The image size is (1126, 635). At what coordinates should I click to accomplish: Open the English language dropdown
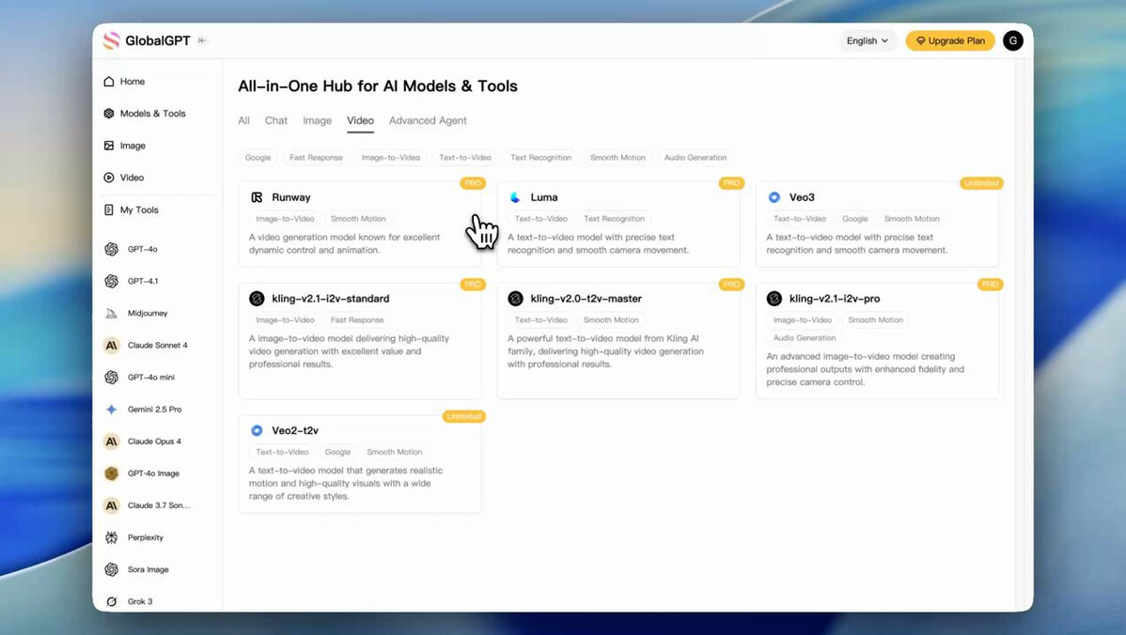pos(867,41)
